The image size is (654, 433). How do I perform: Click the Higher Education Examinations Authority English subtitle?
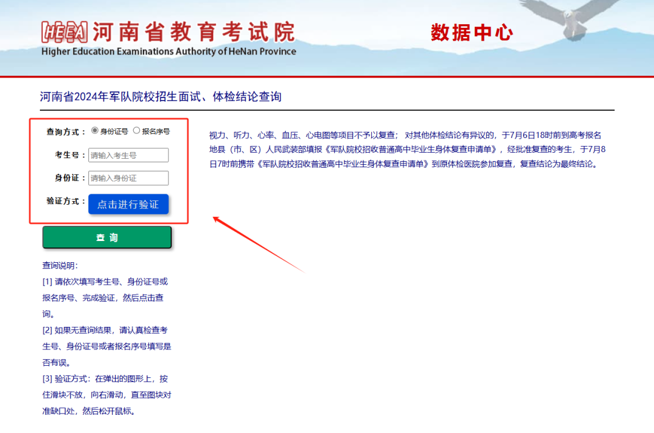coord(168,52)
